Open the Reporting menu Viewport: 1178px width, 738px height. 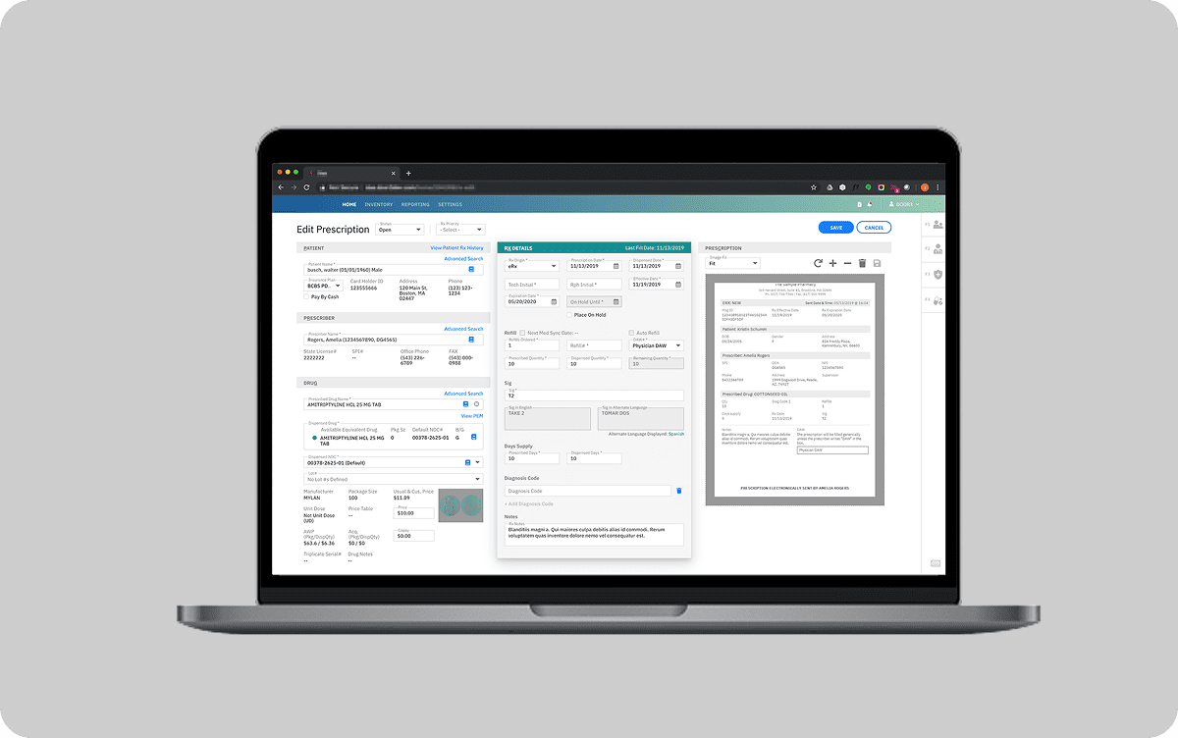click(415, 205)
